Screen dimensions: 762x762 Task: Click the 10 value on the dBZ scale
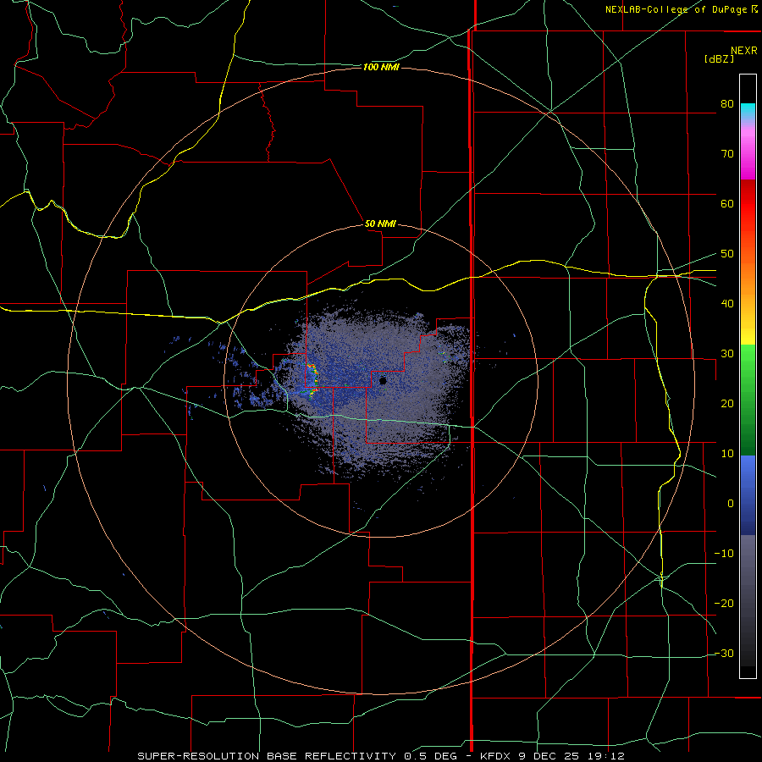pos(727,454)
